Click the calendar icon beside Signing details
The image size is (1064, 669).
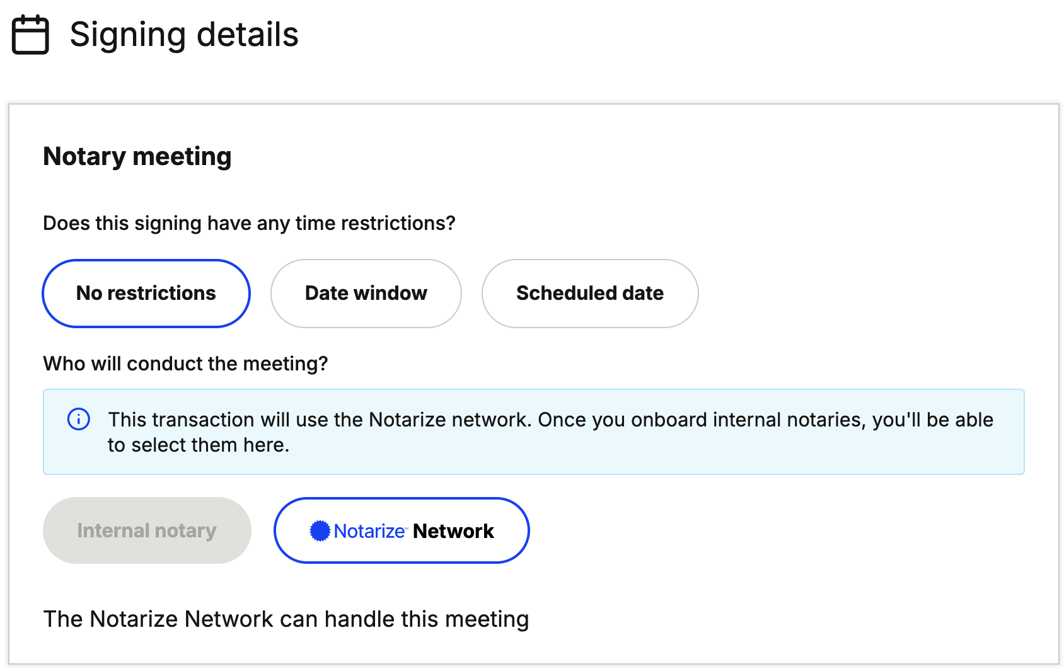[30, 35]
